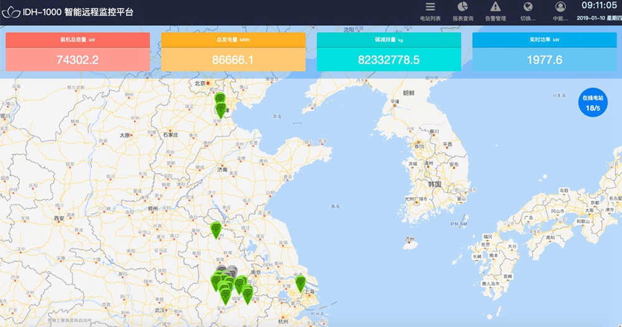Click the 济南 city label on map
Screen dimensions: 622x327
pyautogui.click(x=222, y=169)
